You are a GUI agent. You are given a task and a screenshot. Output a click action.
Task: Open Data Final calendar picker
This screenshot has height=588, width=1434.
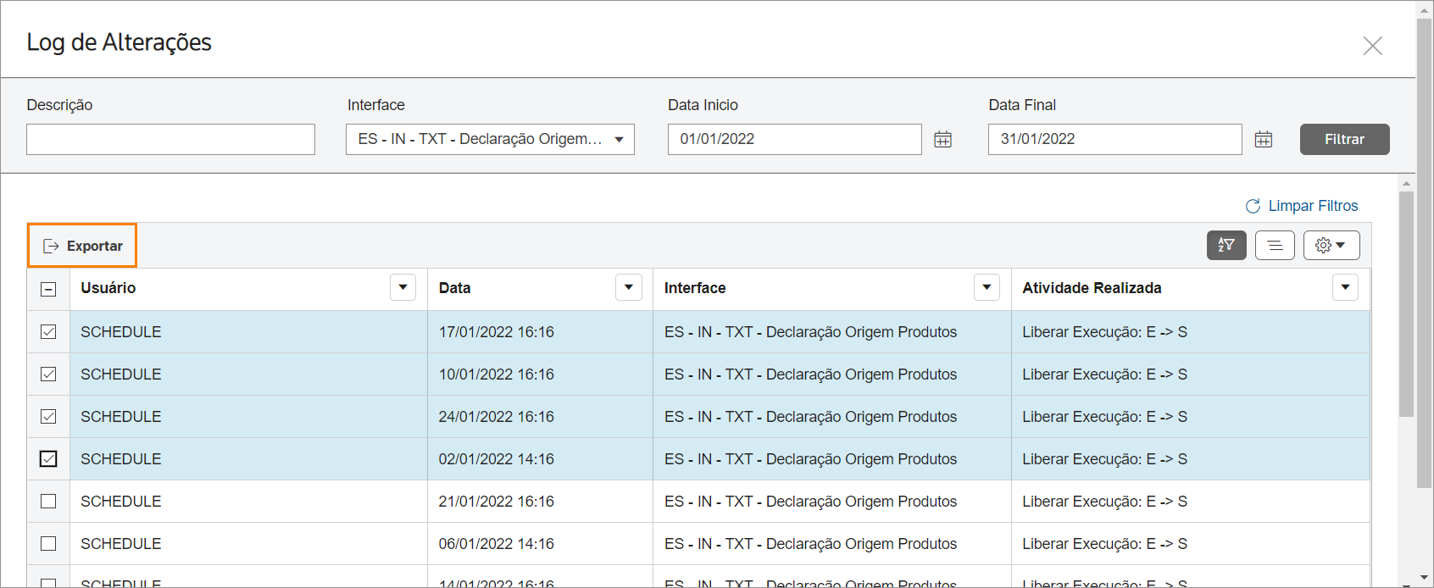point(1263,140)
